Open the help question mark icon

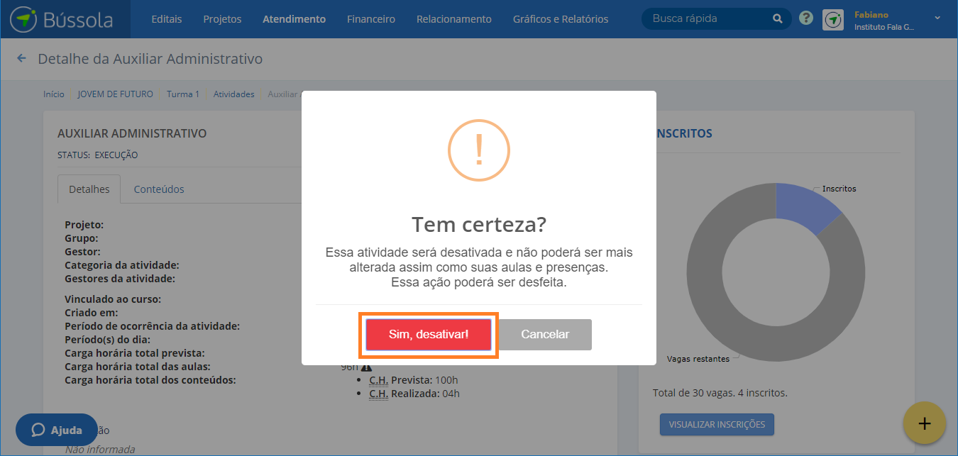(805, 18)
